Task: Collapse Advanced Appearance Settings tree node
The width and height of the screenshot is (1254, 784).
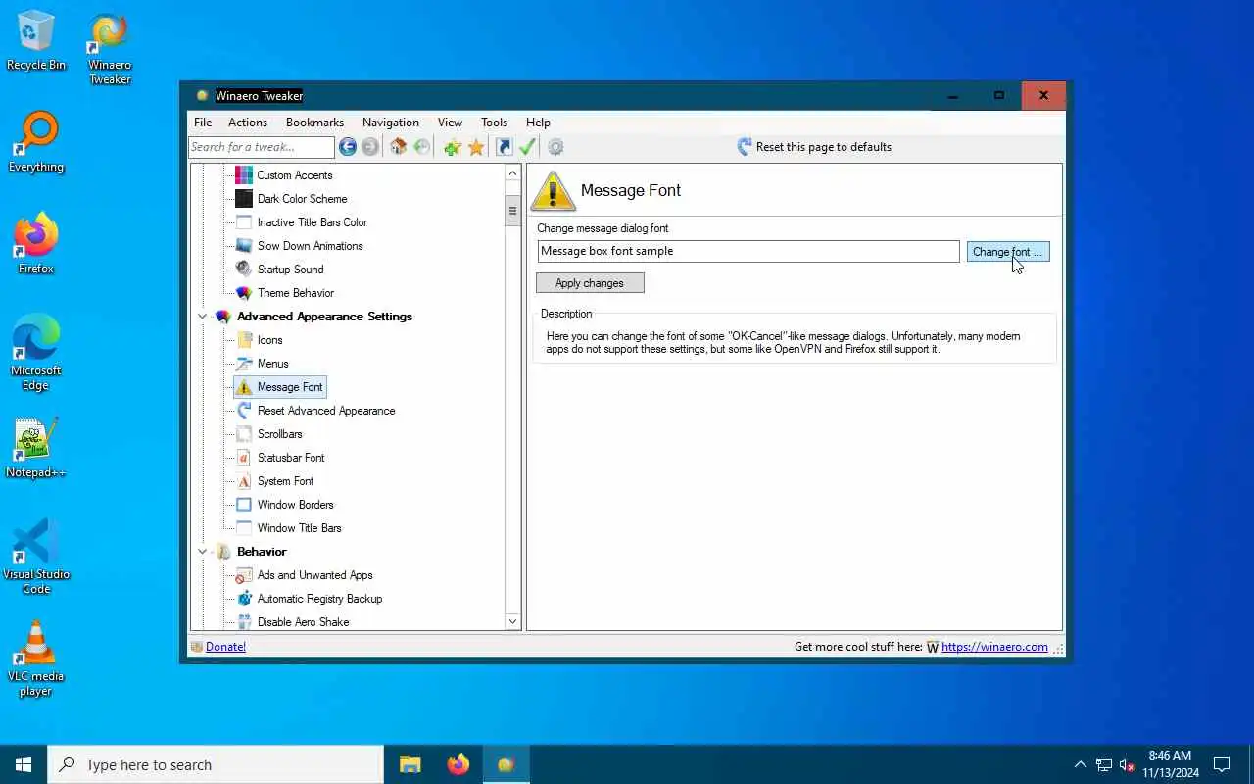Action: click(203, 317)
